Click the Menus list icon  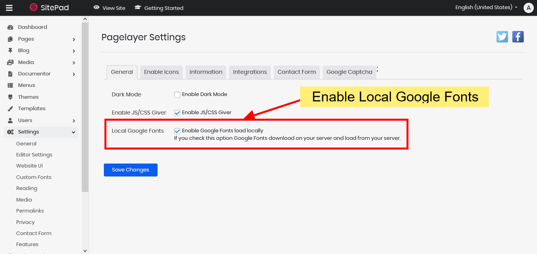click(x=10, y=85)
